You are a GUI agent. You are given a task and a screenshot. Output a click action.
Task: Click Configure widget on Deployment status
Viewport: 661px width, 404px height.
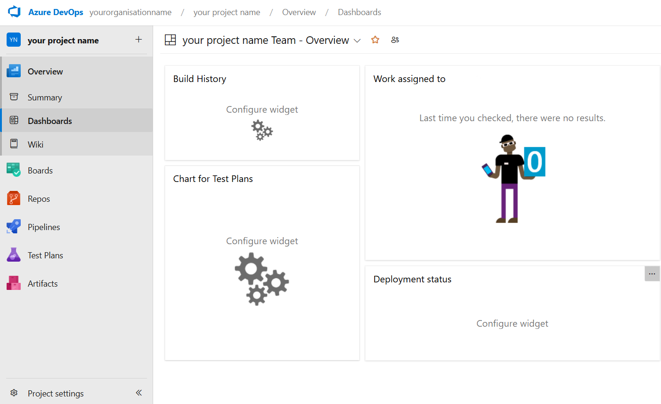coord(512,323)
